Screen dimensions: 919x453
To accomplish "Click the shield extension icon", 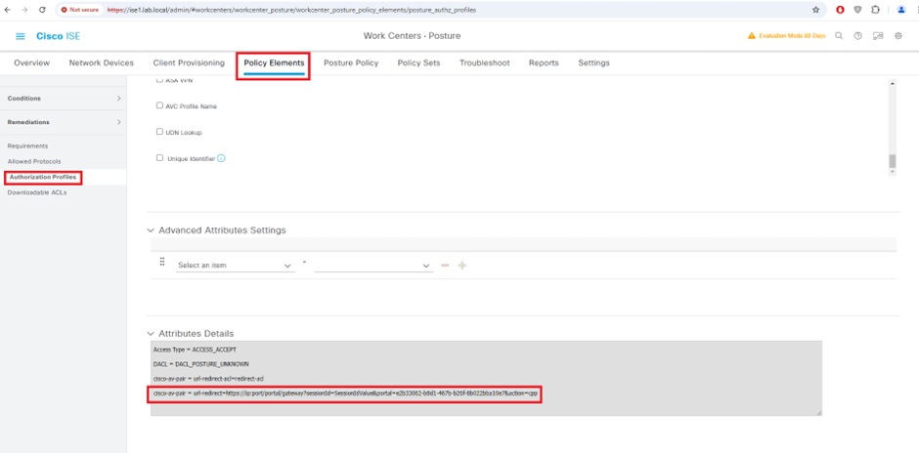I will tap(857, 10).
